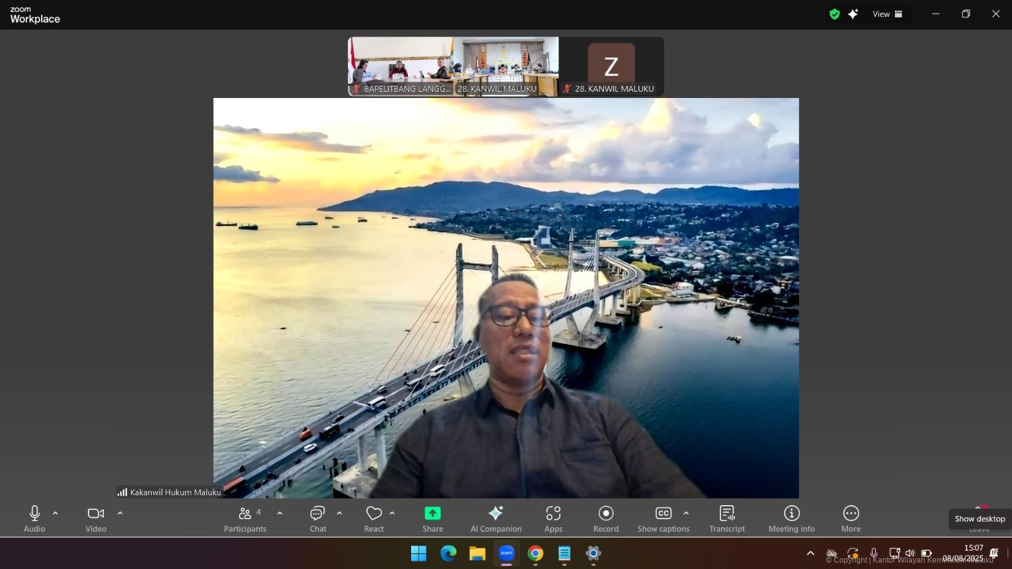Expand the Participants options arrow
Image resolution: width=1012 pixels, height=569 pixels.
coord(280,513)
